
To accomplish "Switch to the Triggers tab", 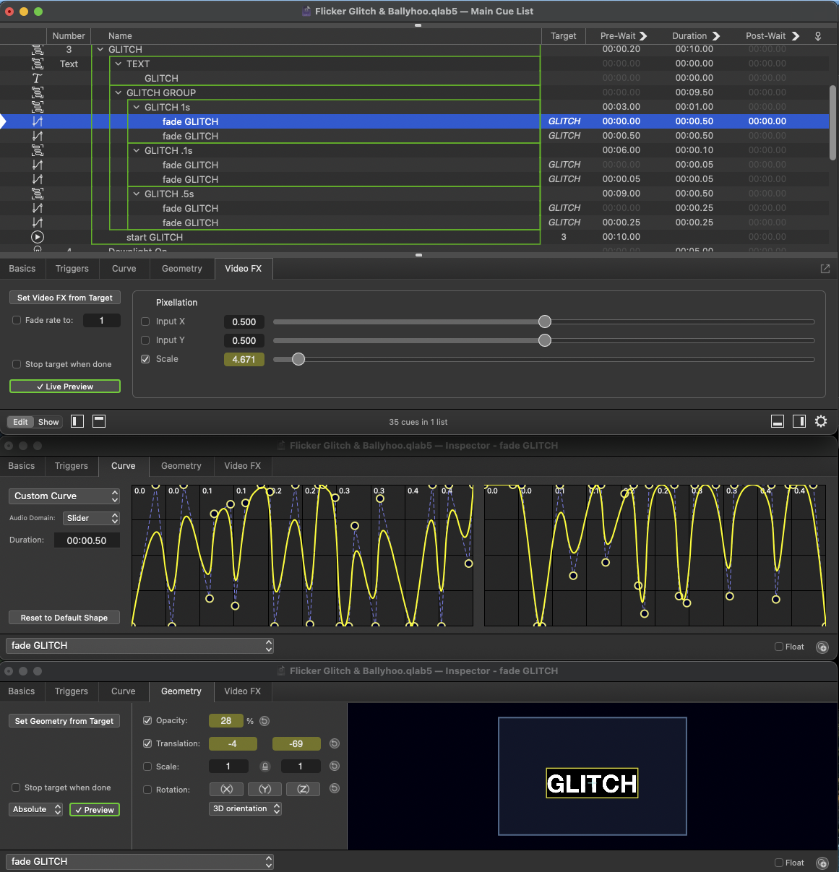I will pyautogui.click(x=72, y=268).
